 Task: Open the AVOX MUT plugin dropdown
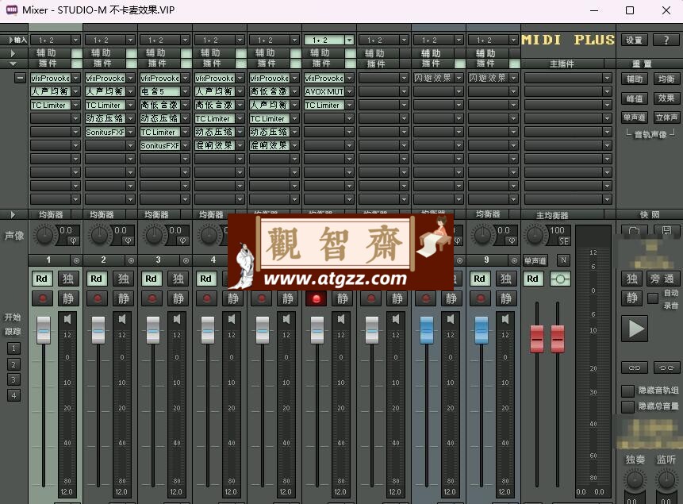pyautogui.click(x=349, y=91)
